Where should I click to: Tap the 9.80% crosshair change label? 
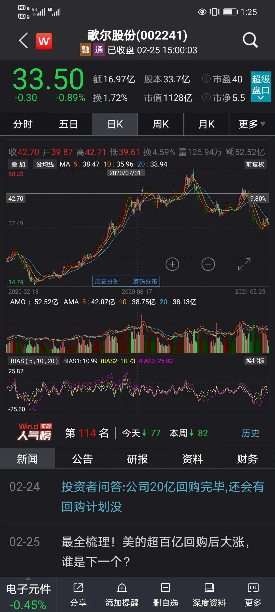point(258,198)
